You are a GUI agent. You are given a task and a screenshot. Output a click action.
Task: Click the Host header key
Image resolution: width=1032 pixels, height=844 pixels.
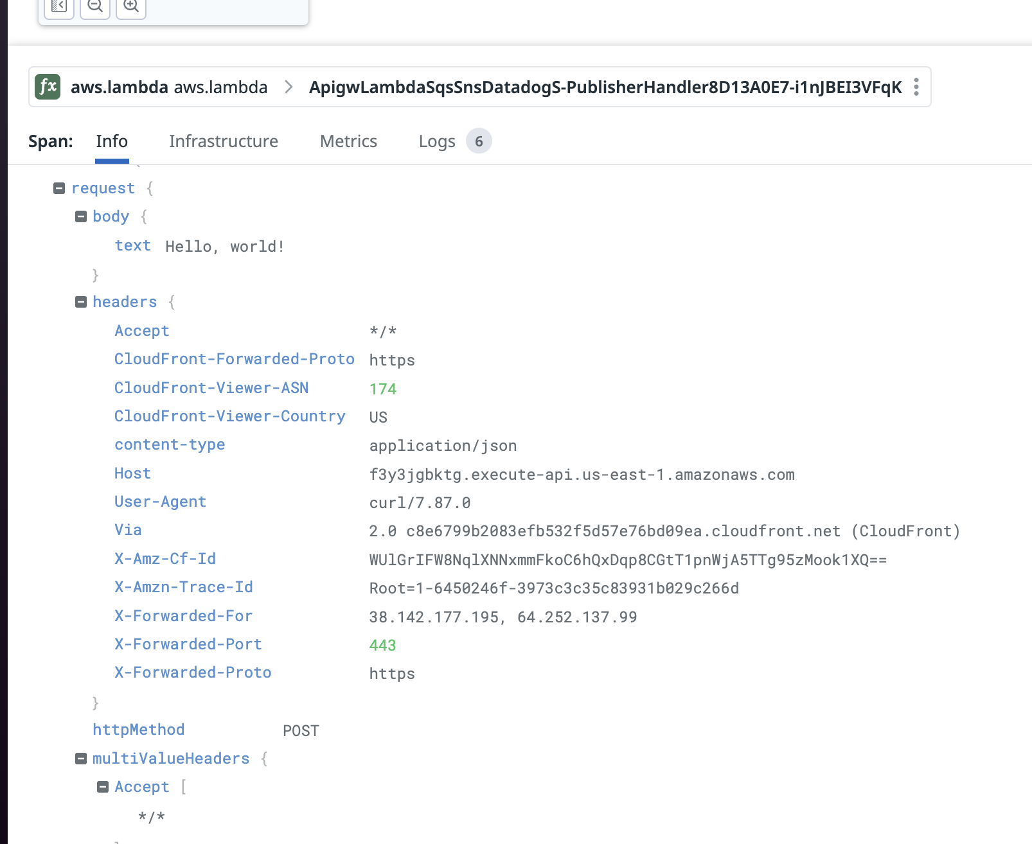click(132, 473)
